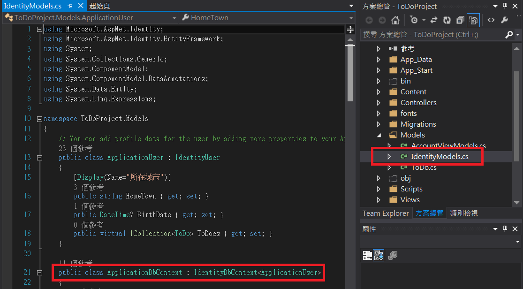Image resolution: width=523 pixels, height=289 pixels.
Task: Toggle pin on IdentityModels.cs tab
Action: pos(70,6)
